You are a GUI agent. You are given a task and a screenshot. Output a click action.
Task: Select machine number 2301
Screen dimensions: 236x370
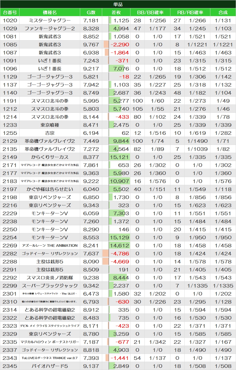coord(10,294)
